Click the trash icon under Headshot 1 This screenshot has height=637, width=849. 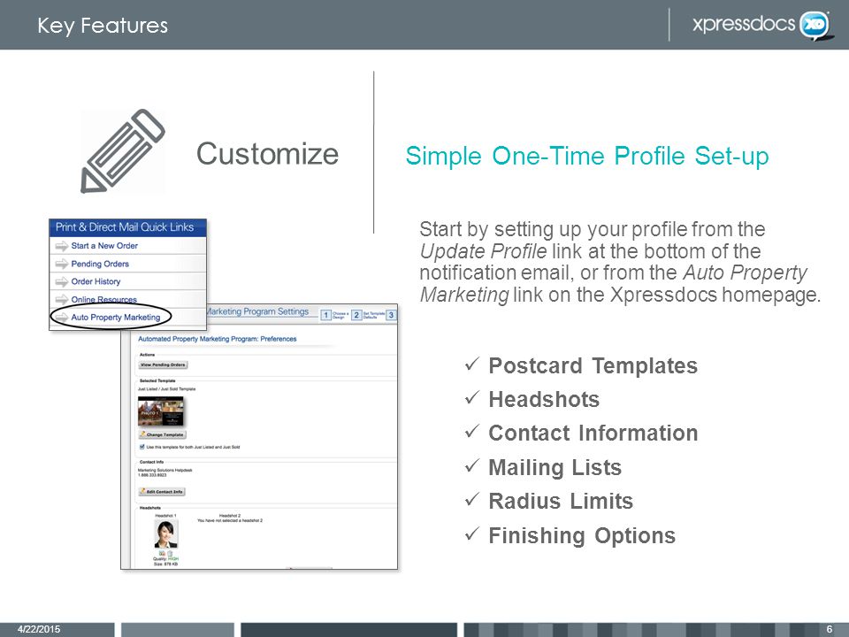[170, 554]
